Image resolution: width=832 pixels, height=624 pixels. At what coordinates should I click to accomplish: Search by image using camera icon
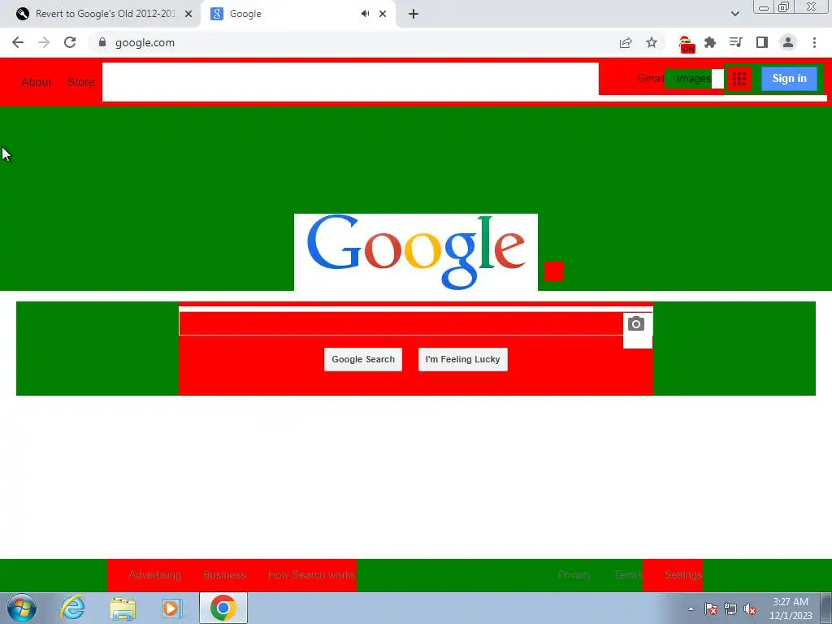[x=636, y=323]
